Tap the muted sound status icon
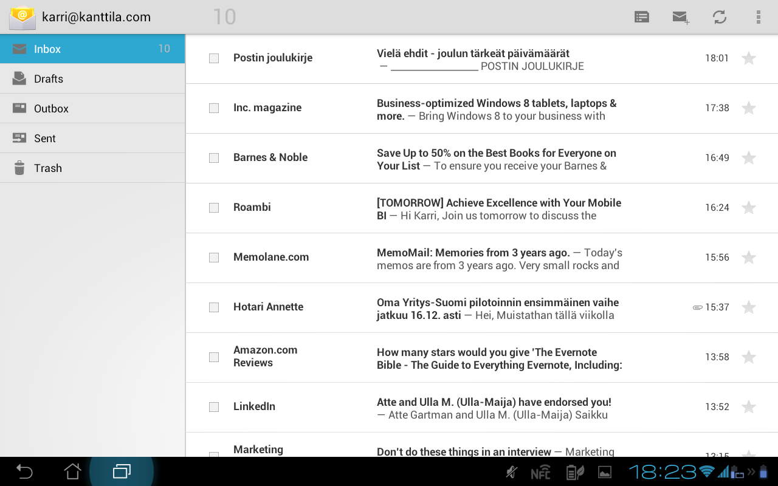The image size is (778, 486). 512,472
